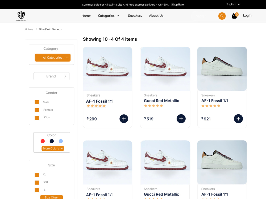The image size is (266, 199).
Task: Add the $921 AF-1 Fossil to cart
Action: 238,119
